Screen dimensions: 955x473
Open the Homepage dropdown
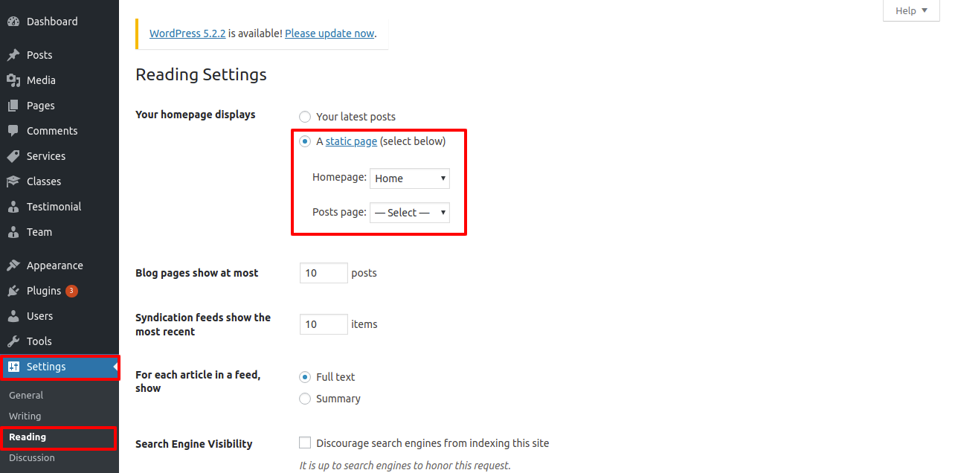(409, 178)
